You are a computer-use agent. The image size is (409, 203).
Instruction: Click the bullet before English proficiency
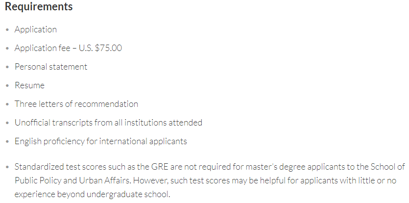point(7,142)
